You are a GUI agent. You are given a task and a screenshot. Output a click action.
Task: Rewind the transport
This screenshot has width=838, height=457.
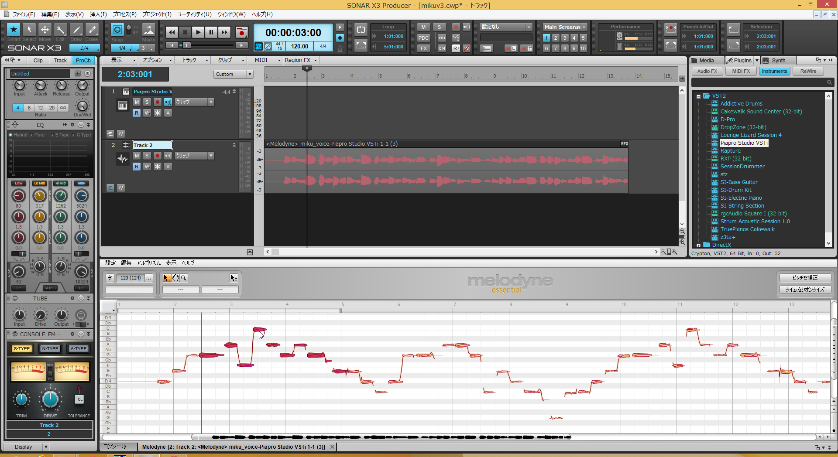pyautogui.click(x=172, y=32)
